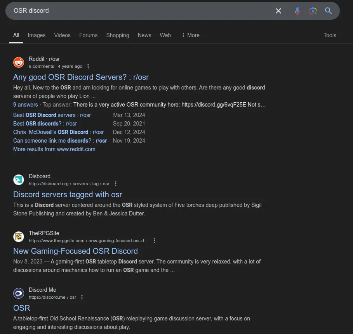353x334 pixels.
Task: Clear the search box with X icon
Action: point(278,11)
